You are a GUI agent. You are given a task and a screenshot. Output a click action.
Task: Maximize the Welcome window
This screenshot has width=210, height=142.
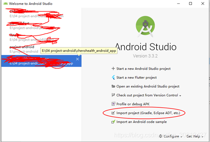point(190,3)
